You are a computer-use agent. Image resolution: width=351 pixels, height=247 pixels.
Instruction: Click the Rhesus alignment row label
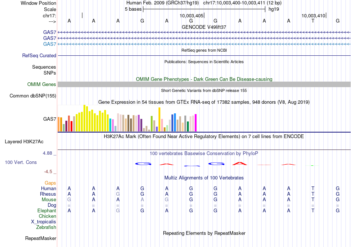click(x=48, y=194)
